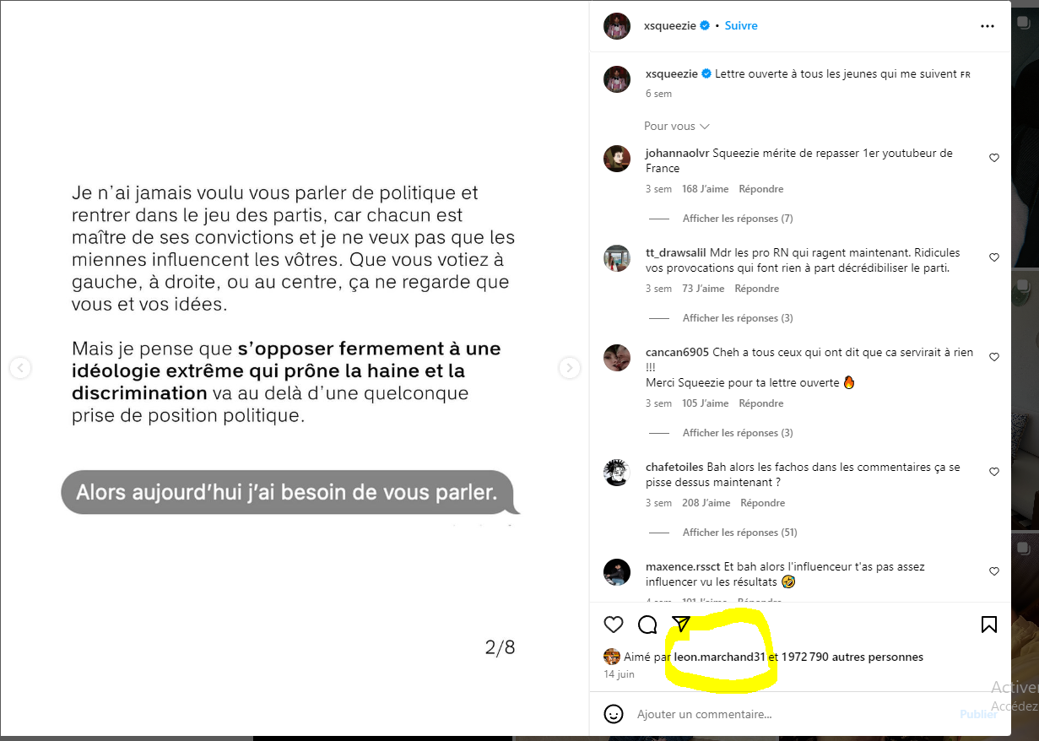Screen dimensions: 1039x741
Task: Open the Pour vous sorting dropdown
Action: point(676,126)
